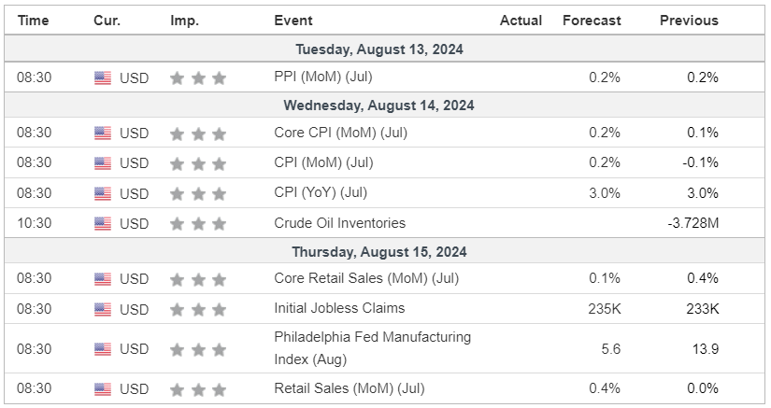Image resolution: width=771 pixels, height=408 pixels.
Task: Click the importance stars for CPI (YoY)
Action: coord(198,194)
